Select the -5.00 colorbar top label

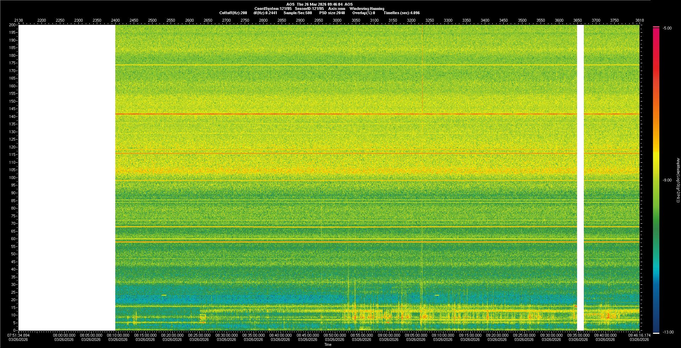click(x=667, y=28)
